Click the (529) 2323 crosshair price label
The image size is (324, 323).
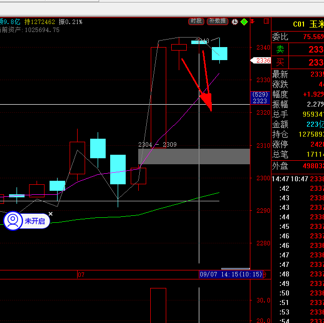pyautogui.click(x=260, y=98)
